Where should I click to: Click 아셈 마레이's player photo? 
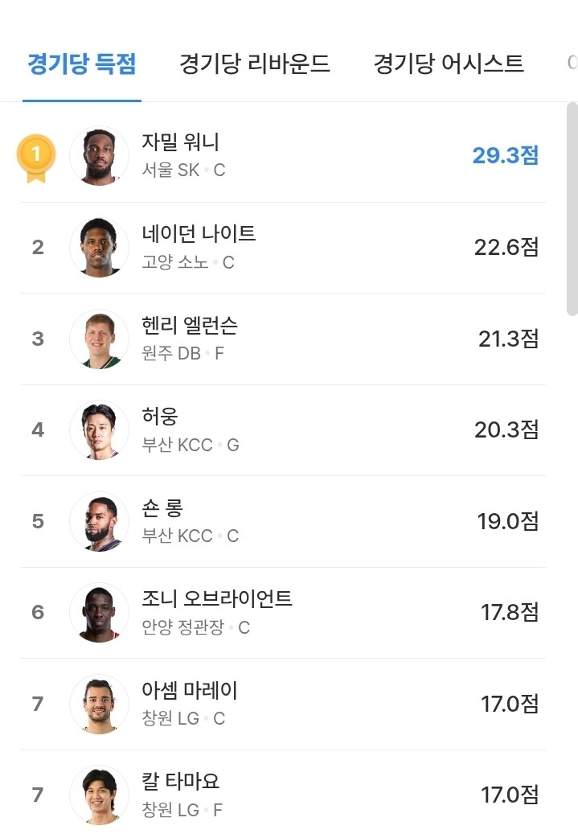tap(99, 704)
